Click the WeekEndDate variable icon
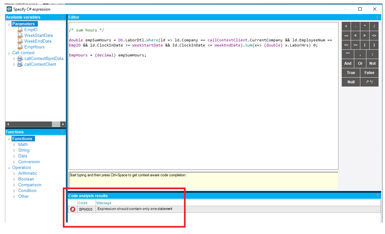 (x=20, y=41)
